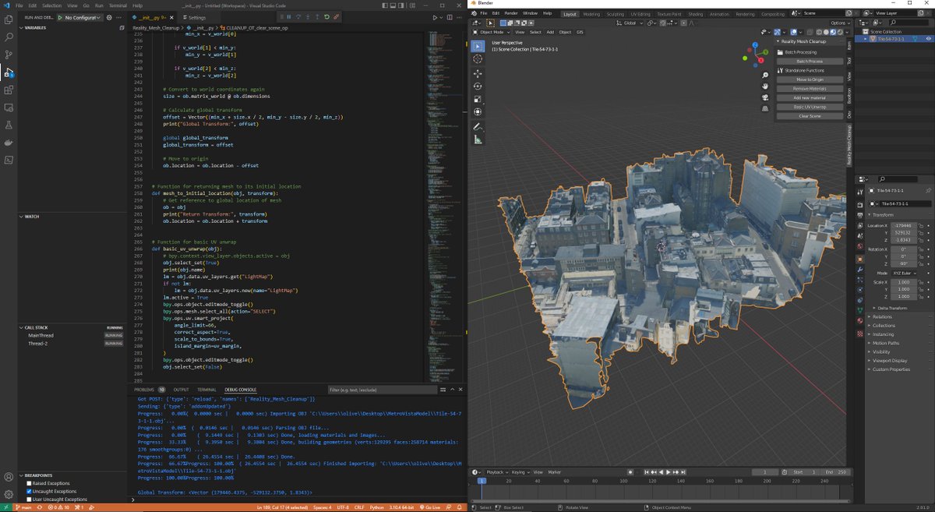
Task: Open the Terminal menu in VS Code
Action: tap(116, 5)
